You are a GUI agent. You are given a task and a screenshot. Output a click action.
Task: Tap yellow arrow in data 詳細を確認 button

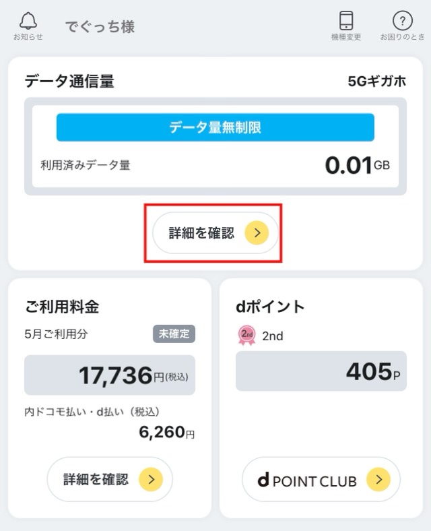(257, 232)
